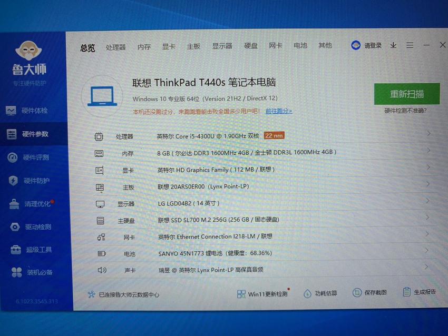Screen dimensions: 448x336
Task: Click 请登录 to sign in
Action: pyautogui.click(x=373, y=45)
